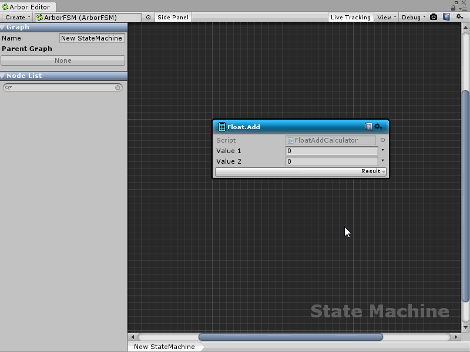Toggle Live Tracking
Viewport: 470px width, 352px height.
point(350,18)
